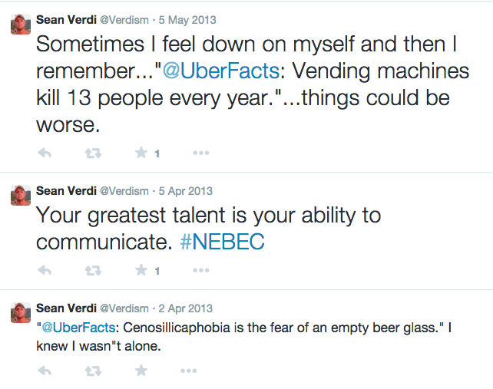Star the #NEBEC tweet as favorite
Screen dimensions: 493x389
(x=141, y=270)
